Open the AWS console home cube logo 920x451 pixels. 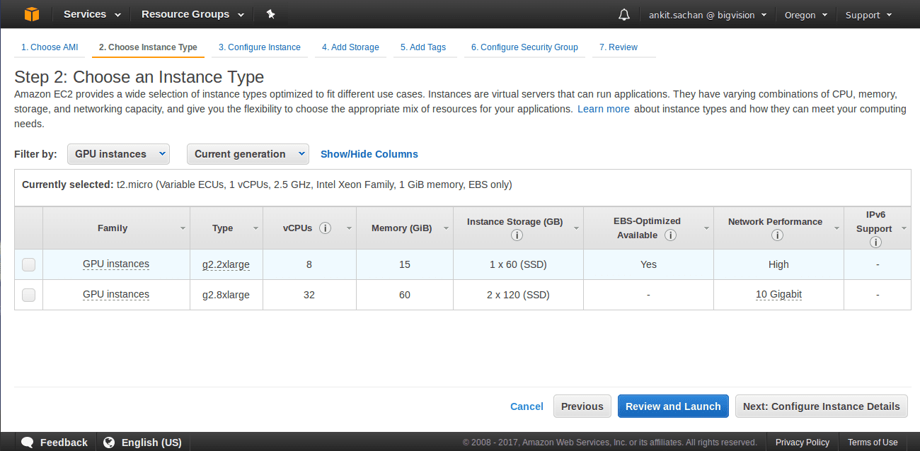coord(32,14)
